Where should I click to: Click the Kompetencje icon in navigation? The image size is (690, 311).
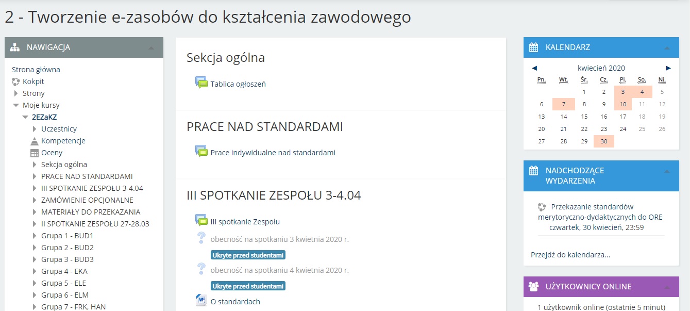tap(35, 141)
